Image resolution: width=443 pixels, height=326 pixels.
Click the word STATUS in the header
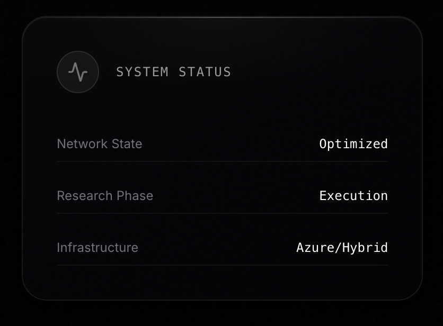[205, 72]
